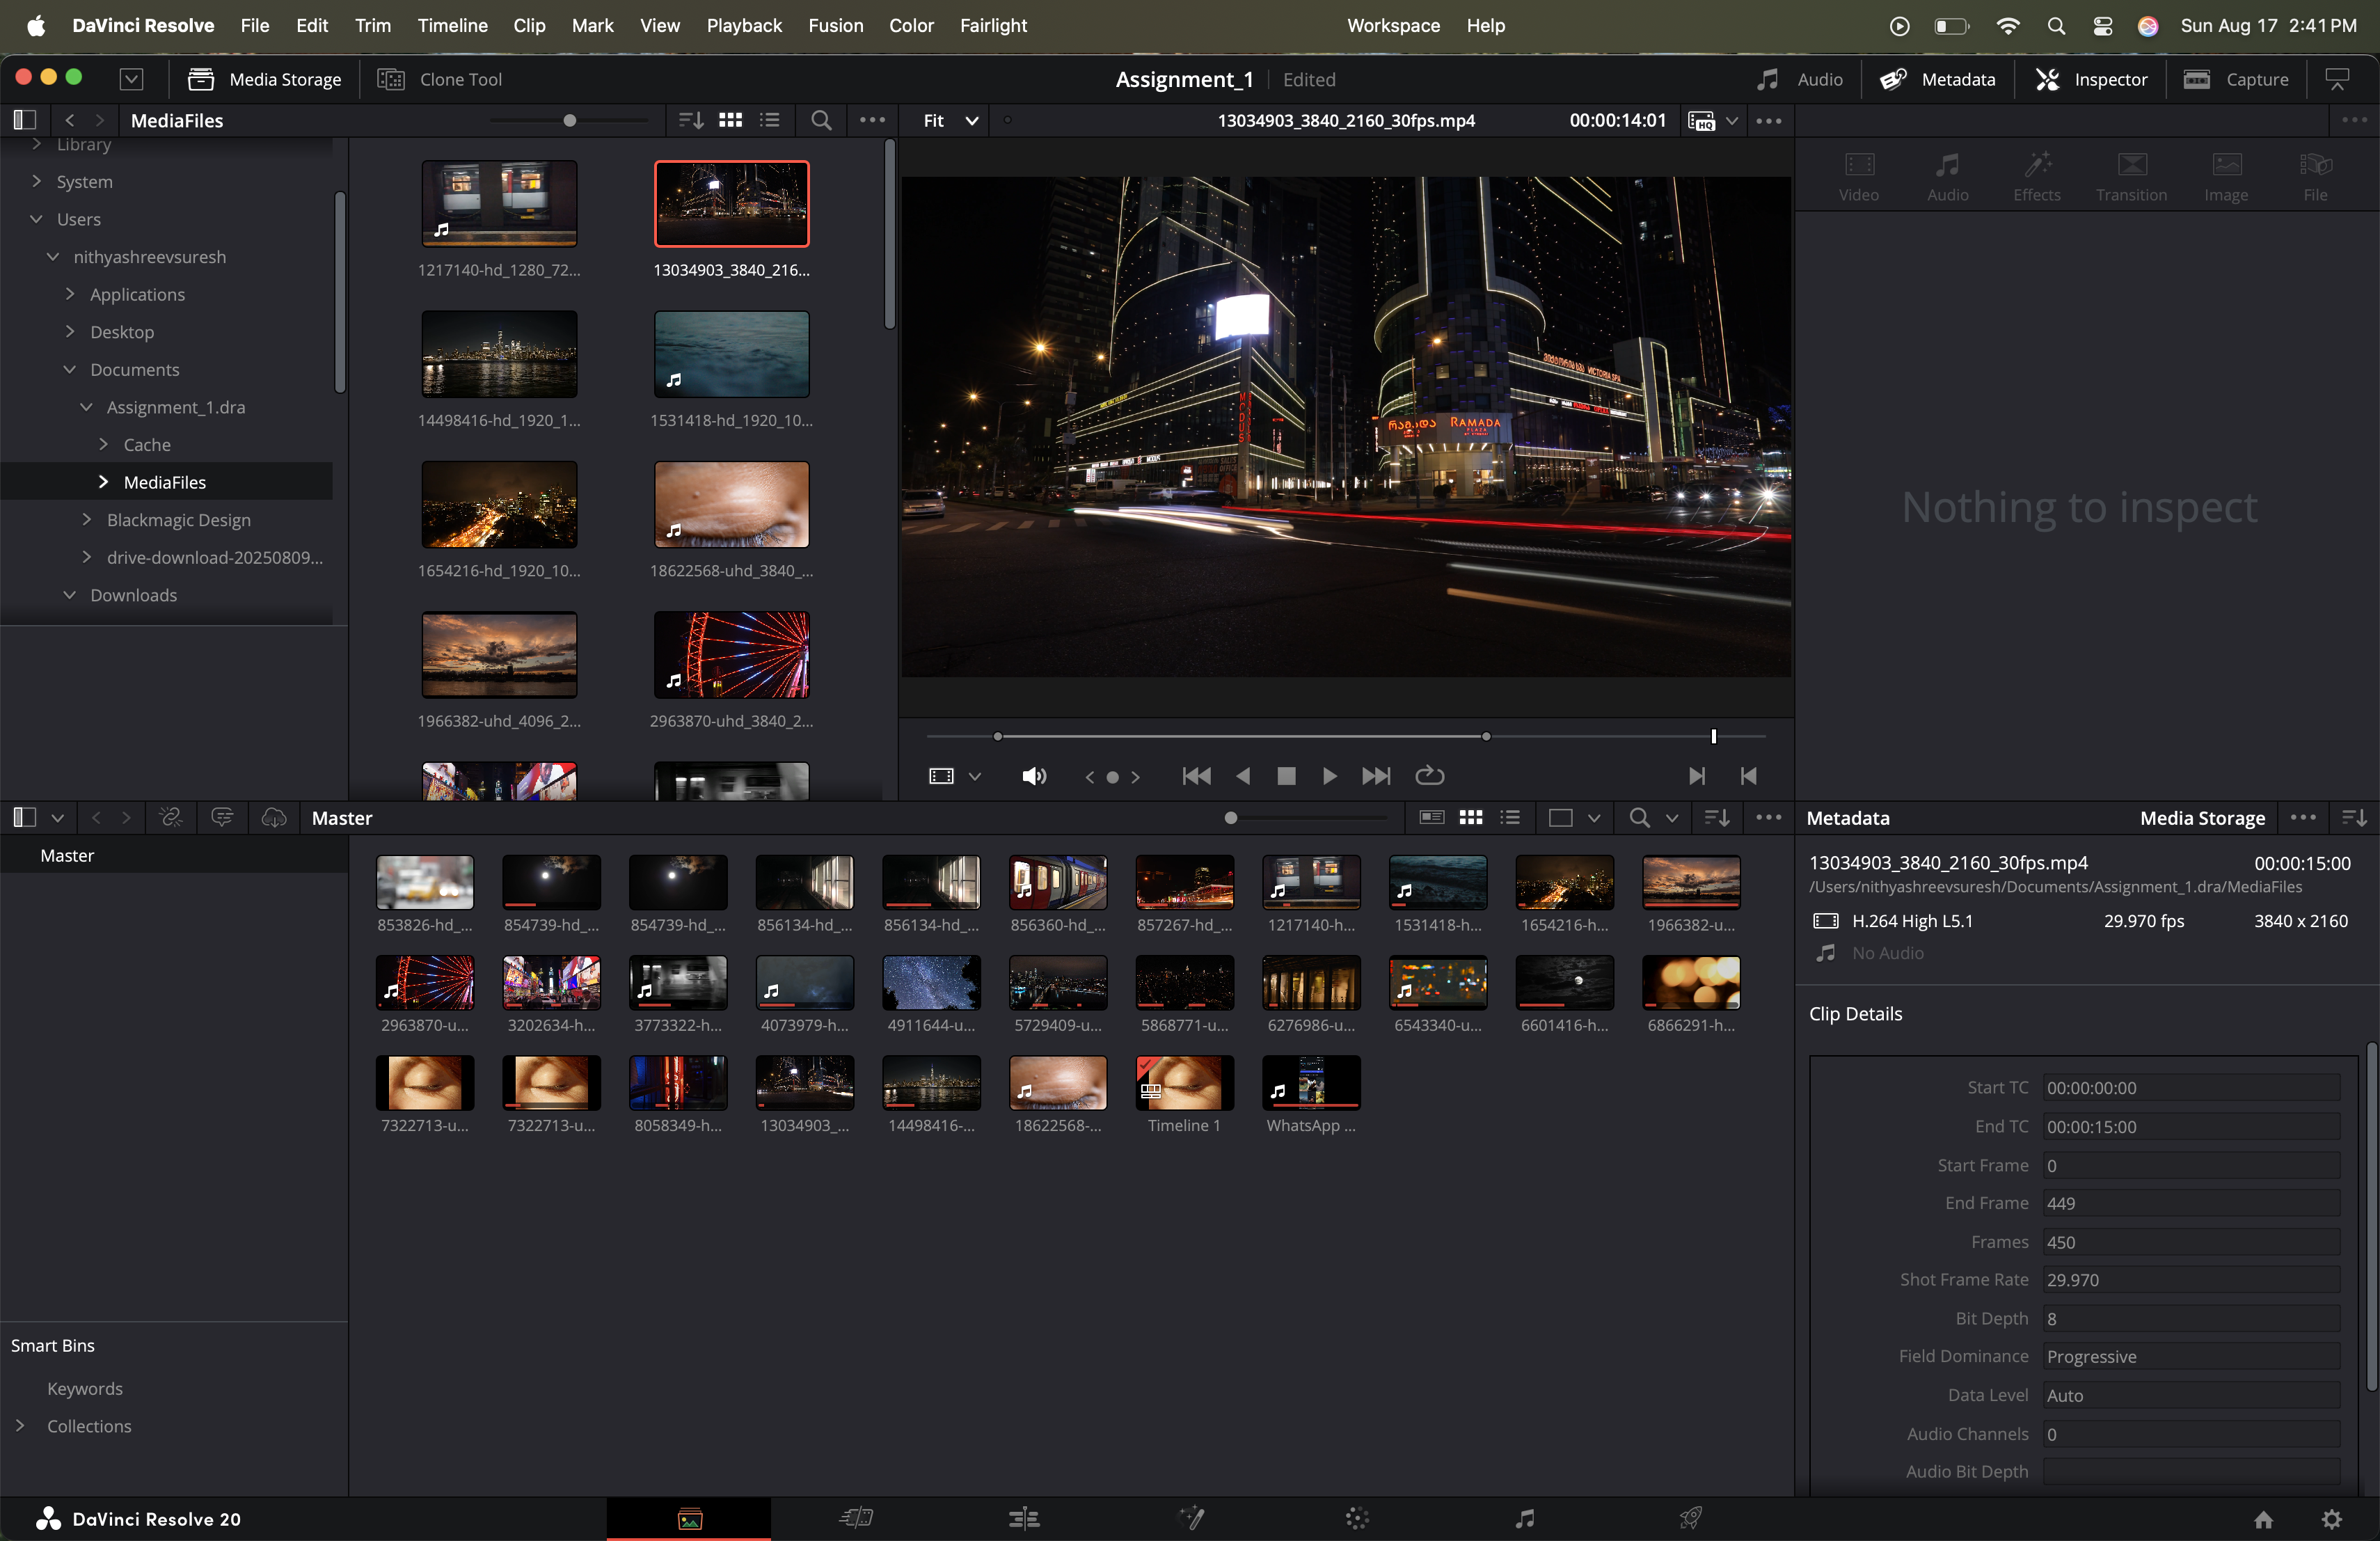Adjust the media pool thumbnail size slider
Image resolution: width=2380 pixels, height=1541 pixels.
coord(1231,817)
